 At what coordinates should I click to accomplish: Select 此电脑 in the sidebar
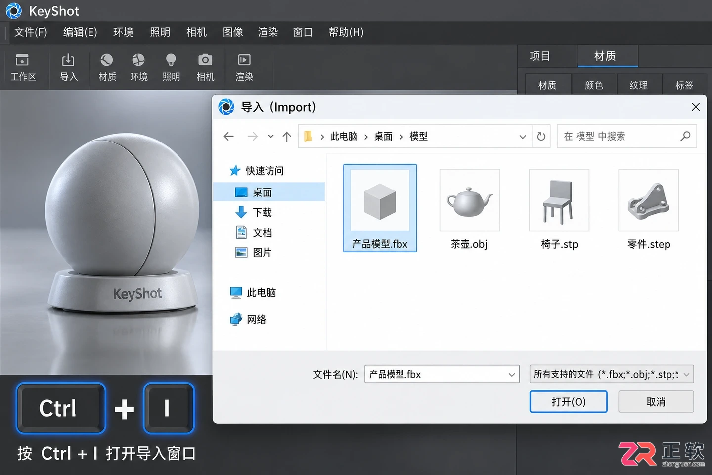253,292
